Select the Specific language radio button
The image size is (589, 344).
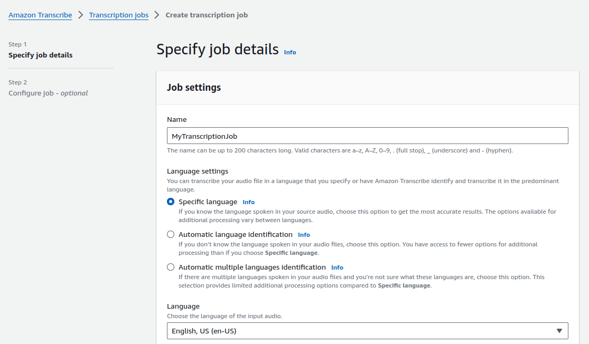coord(171,202)
